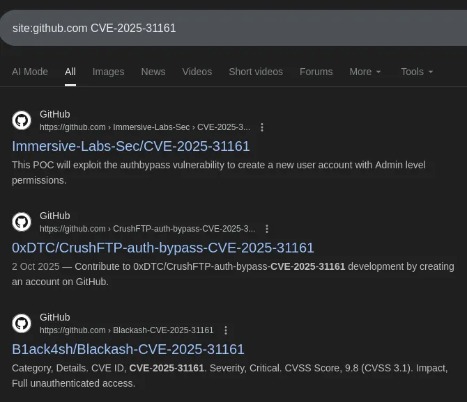Open 0xDTC/CrushFTP-auth-bypass-CVE-2025-31161 link
Image resolution: width=467 pixels, height=402 pixels.
click(163, 248)
